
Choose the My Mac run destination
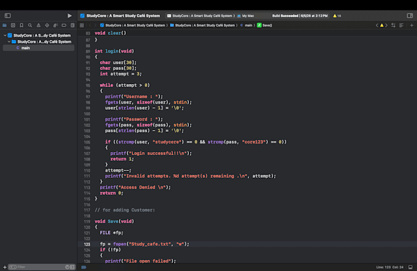point(246,16)
